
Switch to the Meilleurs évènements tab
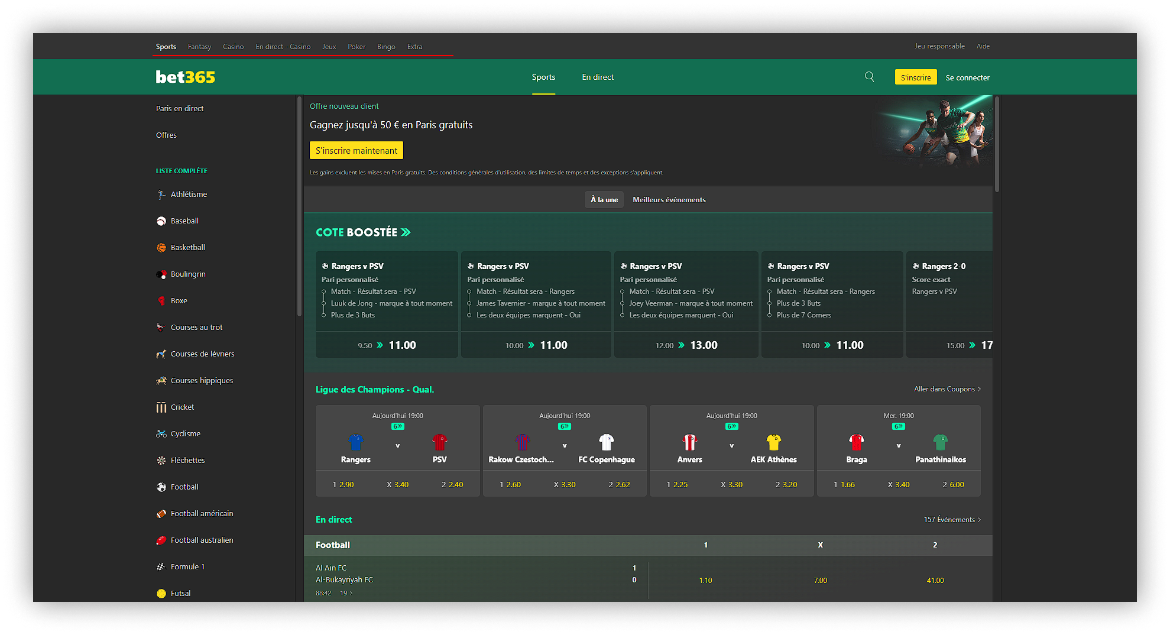[x=669, y=199]
